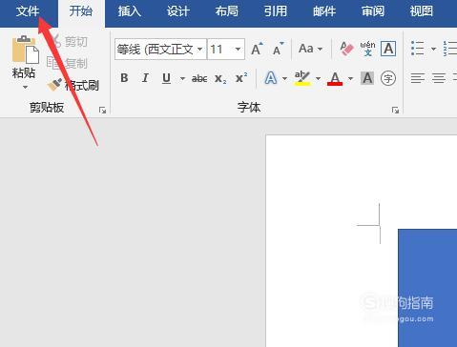The image size is (457, 347).
Task: Expand the text effects dropdown arrow
Action: click(x=284, y=78)
